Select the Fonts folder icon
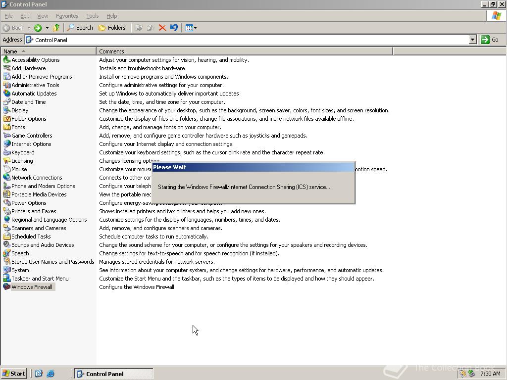The width and height of the screenshot is (507, 380). click(6, 127)
